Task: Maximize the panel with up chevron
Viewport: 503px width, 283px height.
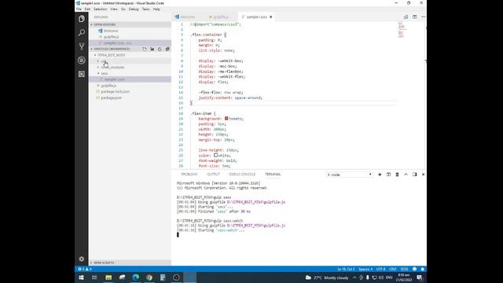Action: [x=406, y=175]
